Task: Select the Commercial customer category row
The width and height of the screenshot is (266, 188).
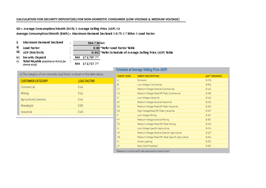Action: click(66, 87)
